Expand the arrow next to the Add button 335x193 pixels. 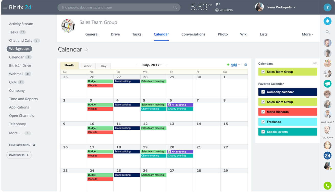[x=239, y=65]
